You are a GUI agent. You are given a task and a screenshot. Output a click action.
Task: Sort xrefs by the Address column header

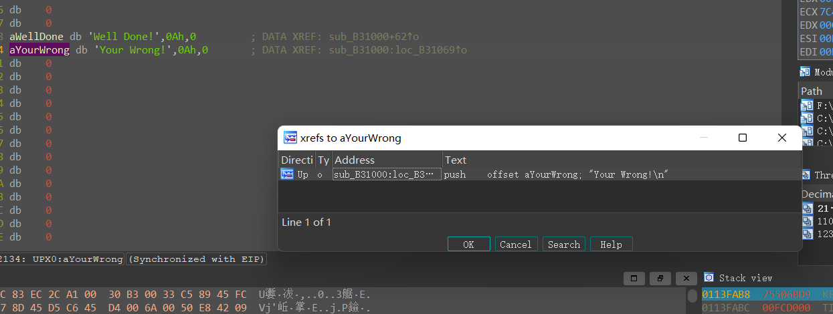[386, 160]
